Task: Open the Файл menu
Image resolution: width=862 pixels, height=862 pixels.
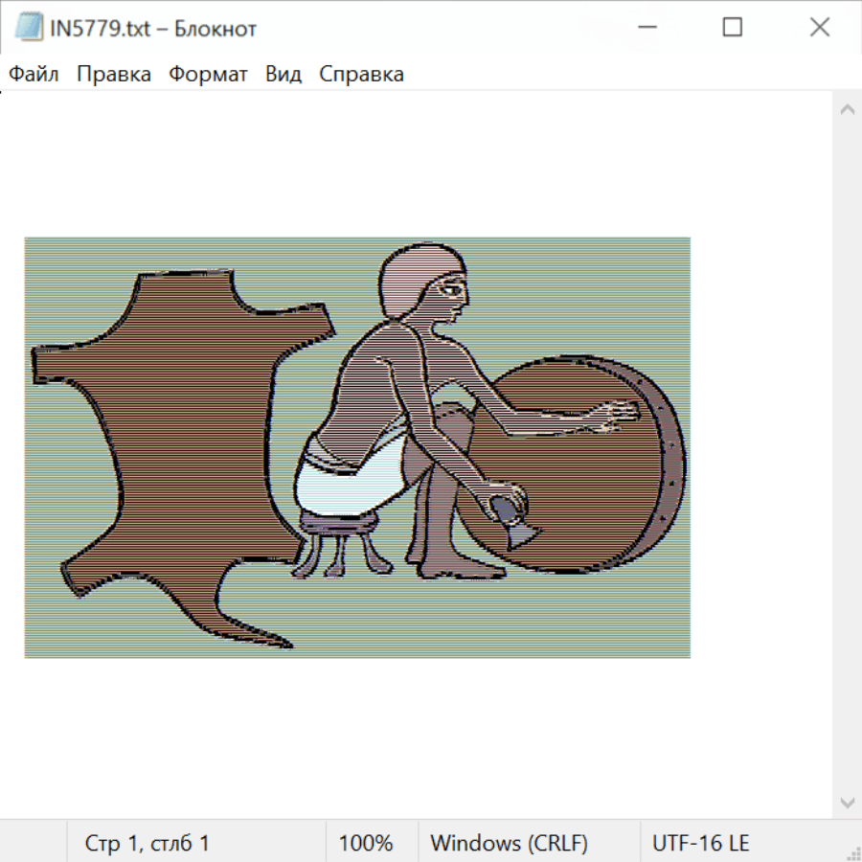Action: [34, 75]
